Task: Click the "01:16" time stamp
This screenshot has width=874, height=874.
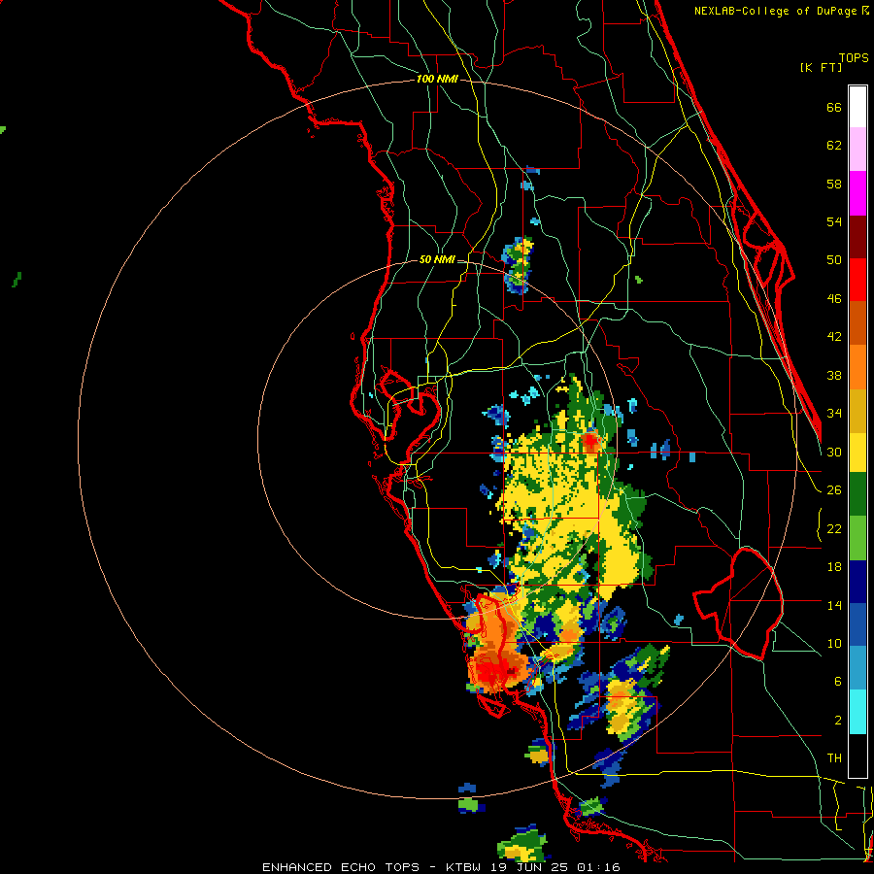Action: point(598,867)
